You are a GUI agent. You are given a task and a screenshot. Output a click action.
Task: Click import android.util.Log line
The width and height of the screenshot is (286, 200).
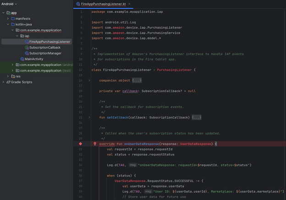coord(114,22)
